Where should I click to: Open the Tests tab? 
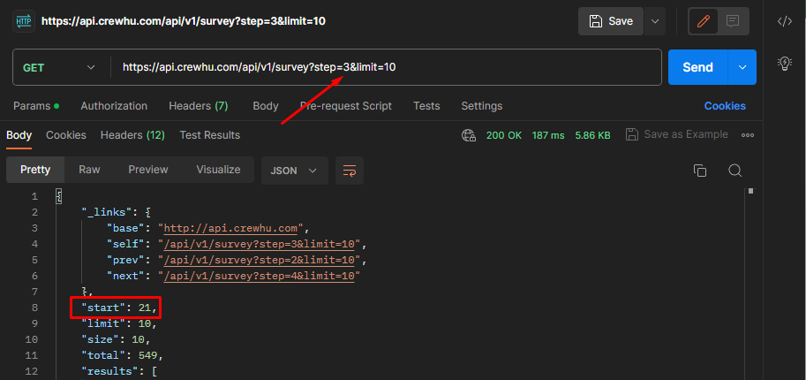[x=426, y=106]
